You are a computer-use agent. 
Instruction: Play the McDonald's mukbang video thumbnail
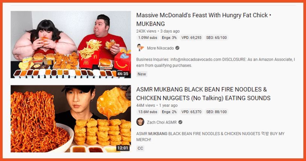(x=71, y=44)
